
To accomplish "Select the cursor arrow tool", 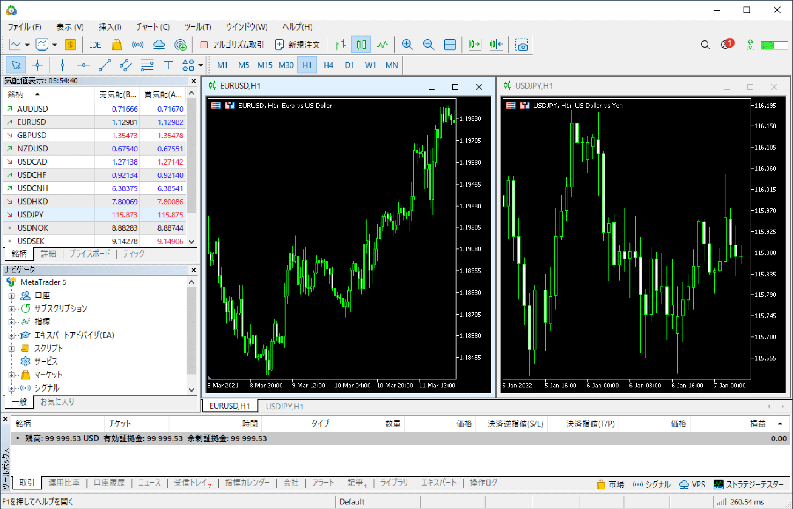I will click(16, 65).
